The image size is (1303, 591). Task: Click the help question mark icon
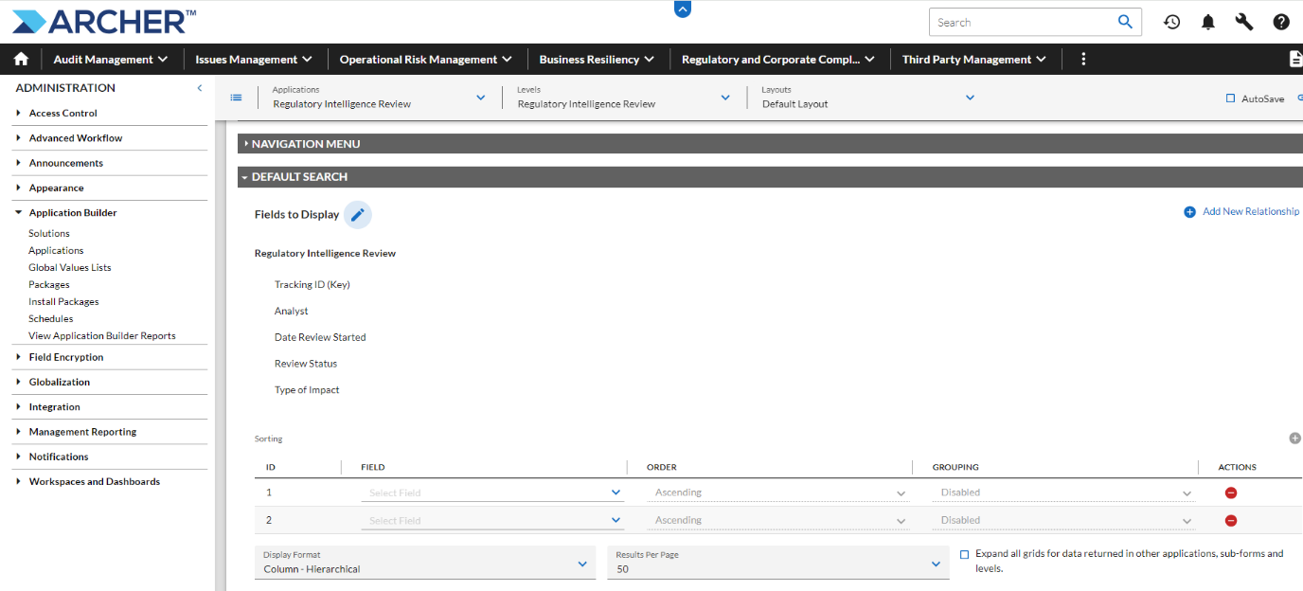point(1281,22)
